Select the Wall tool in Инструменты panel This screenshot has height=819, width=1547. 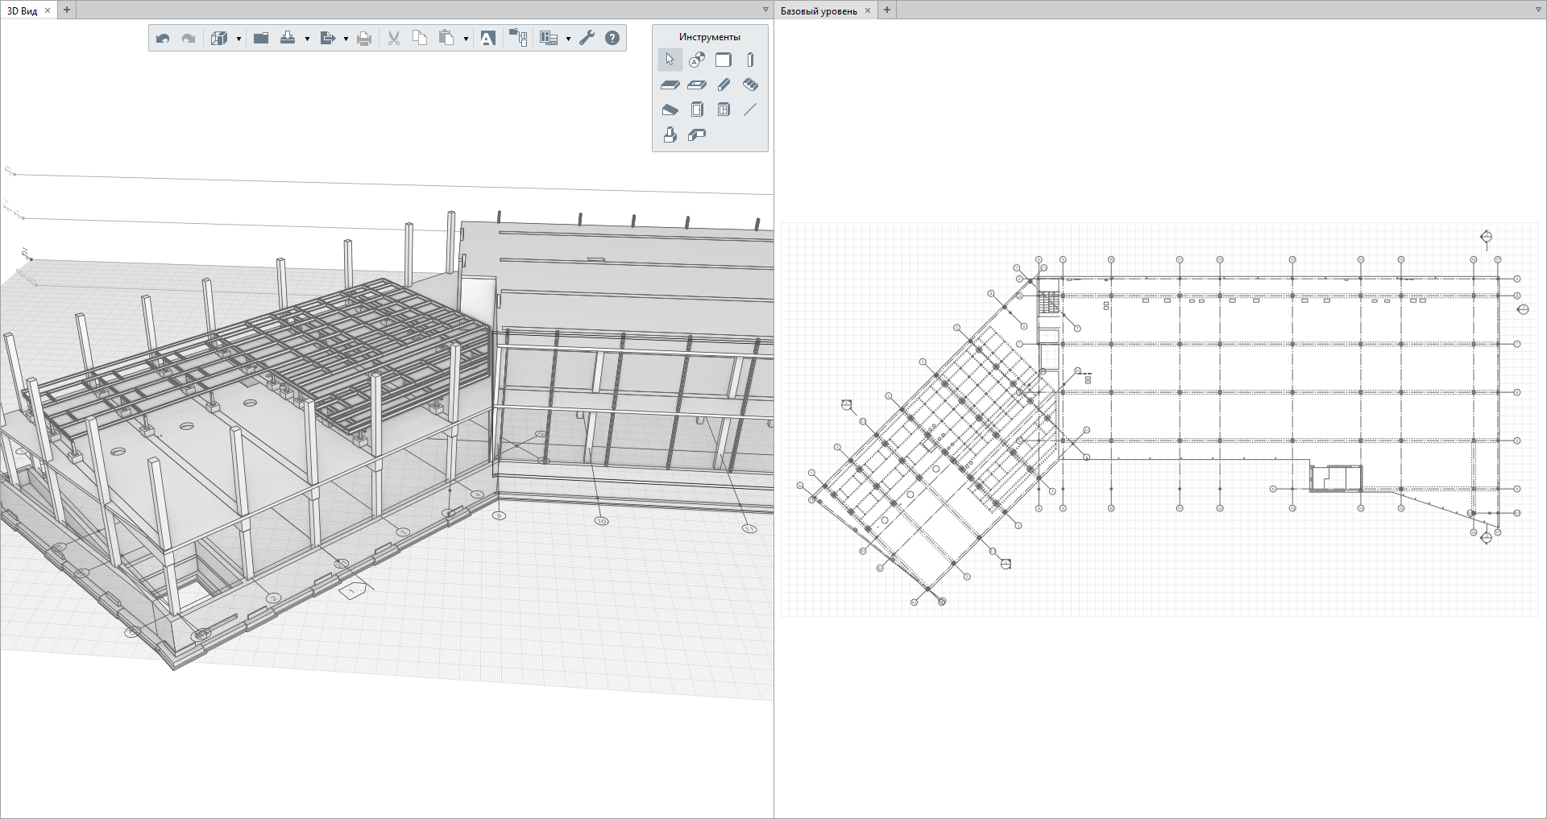[724, 60]
